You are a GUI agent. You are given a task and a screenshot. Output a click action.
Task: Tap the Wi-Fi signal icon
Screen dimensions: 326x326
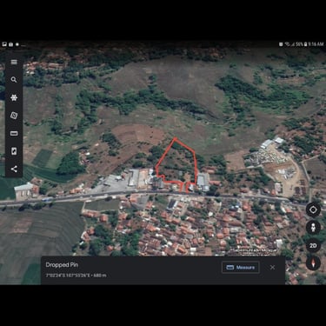pos(288,44)
